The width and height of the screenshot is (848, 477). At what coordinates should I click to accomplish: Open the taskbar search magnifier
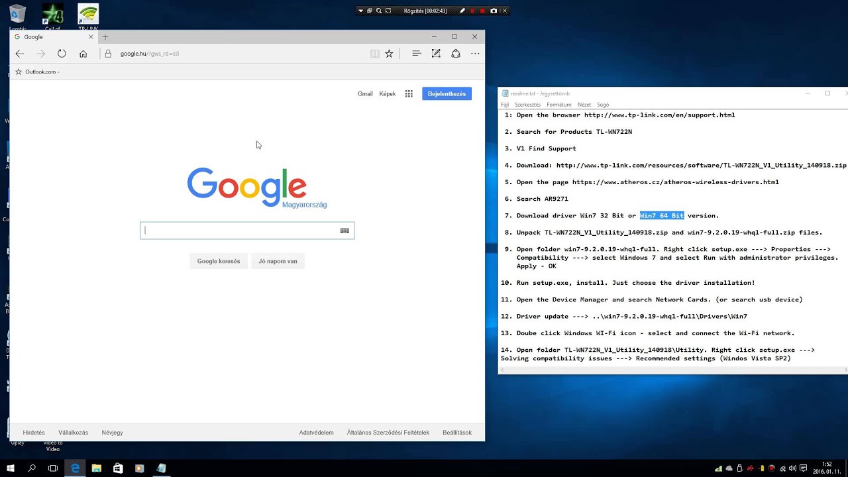32,468
